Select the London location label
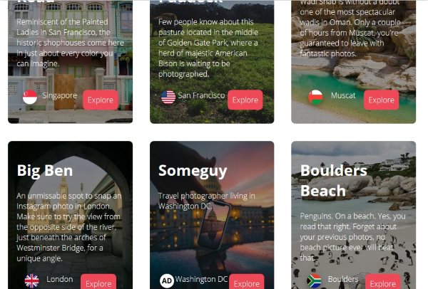This screenshot has height=289, width=428. pos(59,279)
